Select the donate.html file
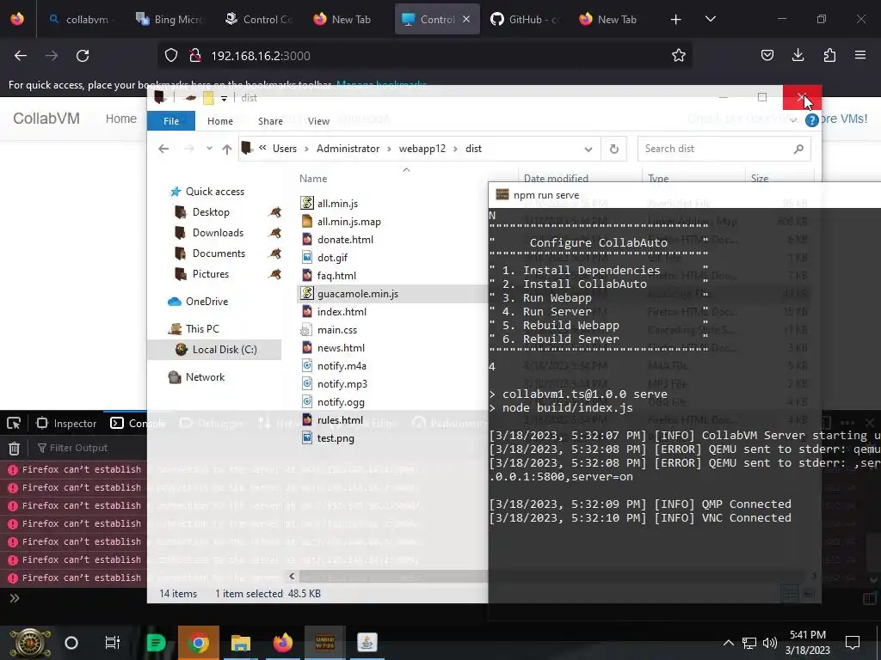This screenshot has height=660, width=881. click(345, 240)
